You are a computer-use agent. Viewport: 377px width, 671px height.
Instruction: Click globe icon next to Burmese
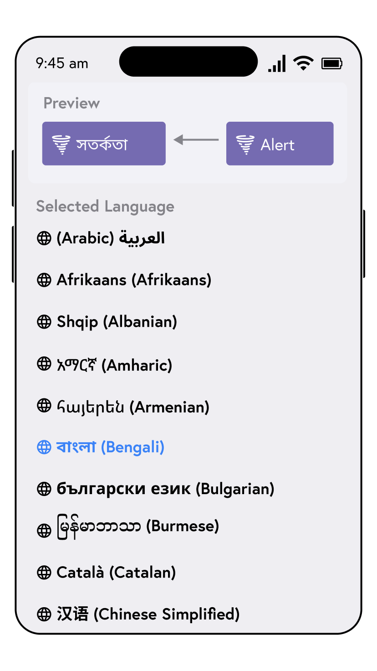tap(44, 531)
